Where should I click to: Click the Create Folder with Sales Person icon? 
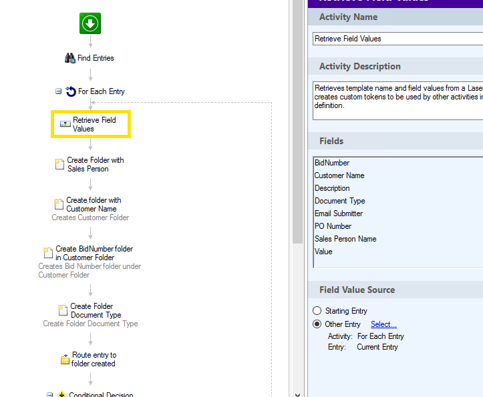point(59,164)
